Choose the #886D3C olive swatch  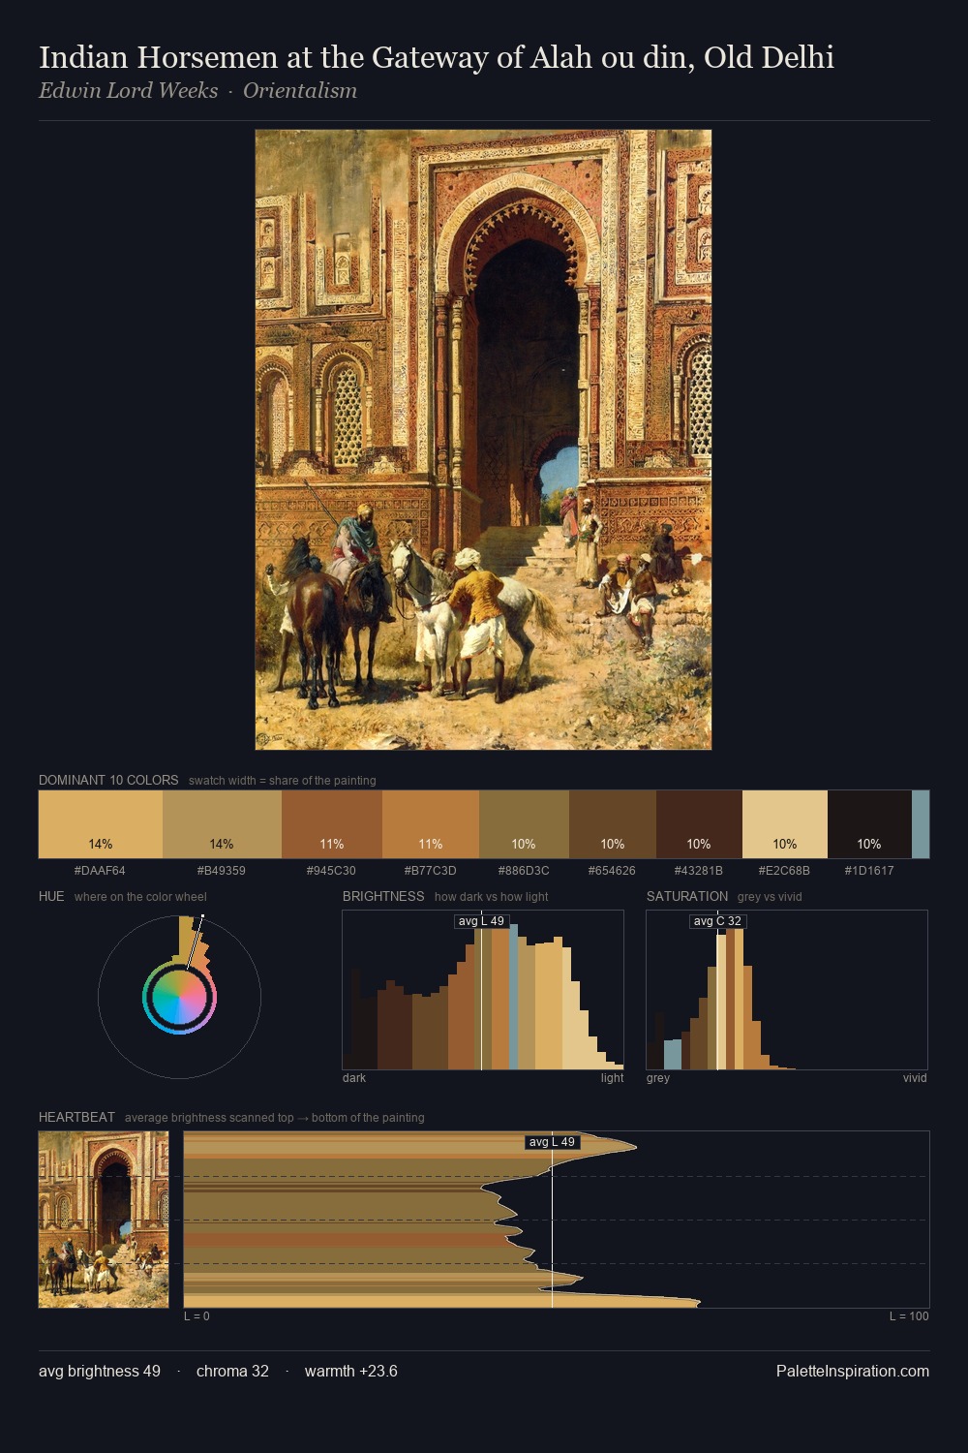[524, 824]
